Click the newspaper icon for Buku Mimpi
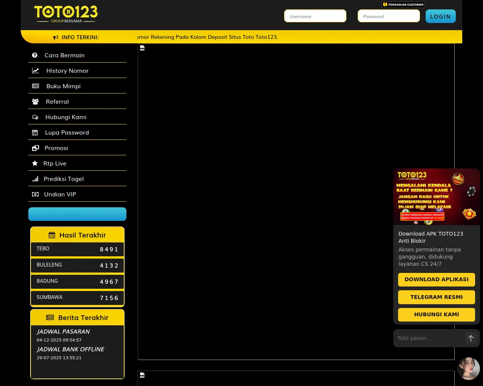Image resolution: width=483 pixels, height=386 pixels. point(35,86)
